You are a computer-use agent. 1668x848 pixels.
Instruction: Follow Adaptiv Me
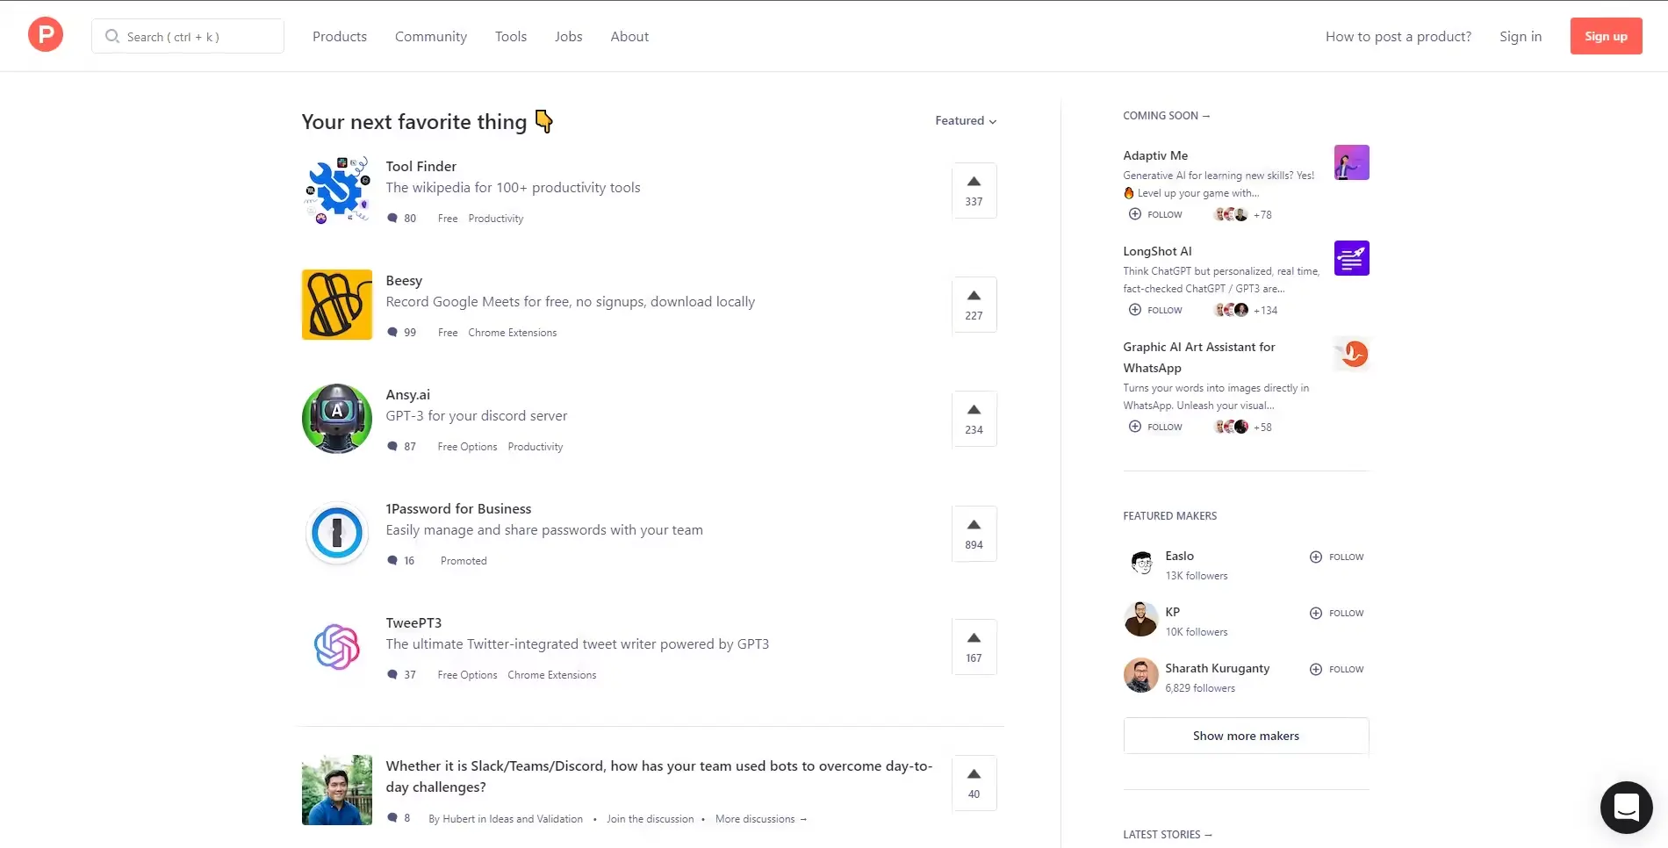tap(1155, 214)
